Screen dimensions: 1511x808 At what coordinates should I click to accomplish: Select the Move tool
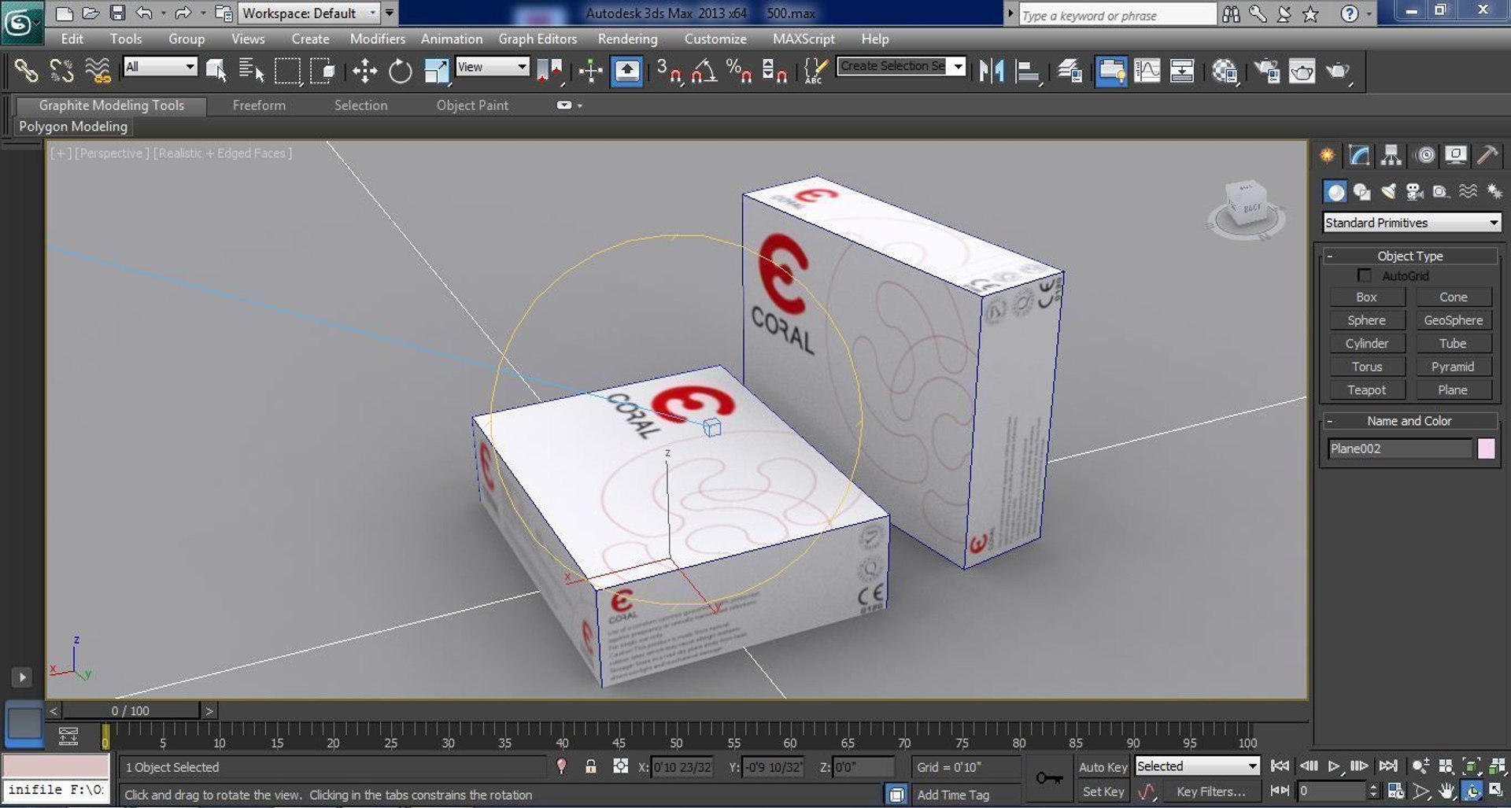(364, 72)
